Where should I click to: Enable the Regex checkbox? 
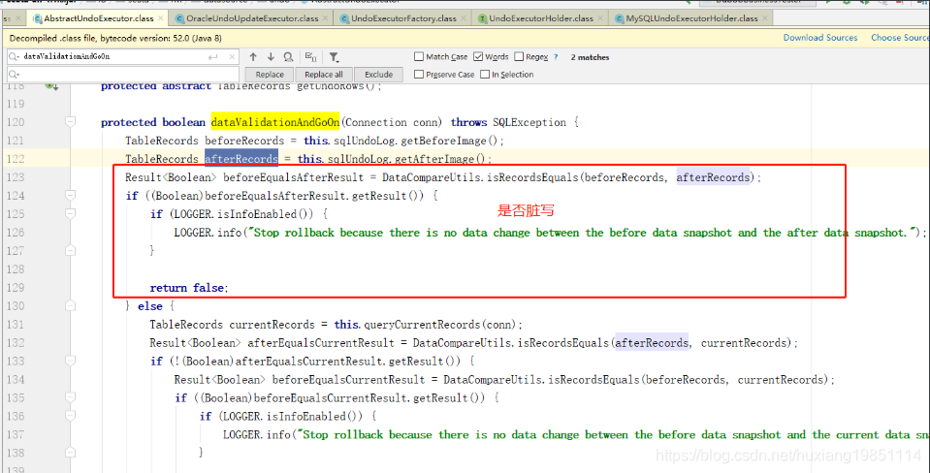pos(519,57)
